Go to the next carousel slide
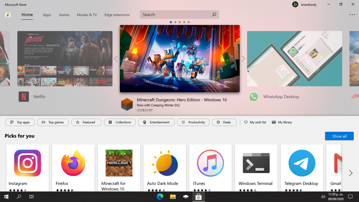359x202 pixels. 243,59
